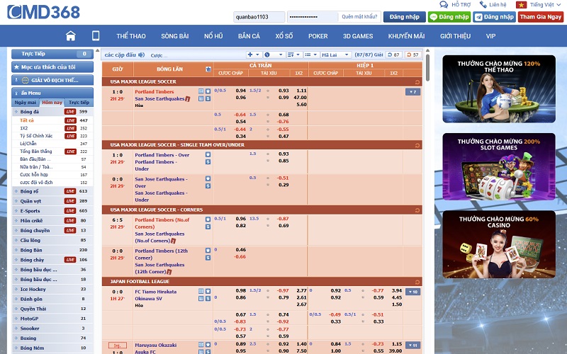Expand the E-Sports category
The height and width of the screenshot is (354, 567).
click(52, 210)
